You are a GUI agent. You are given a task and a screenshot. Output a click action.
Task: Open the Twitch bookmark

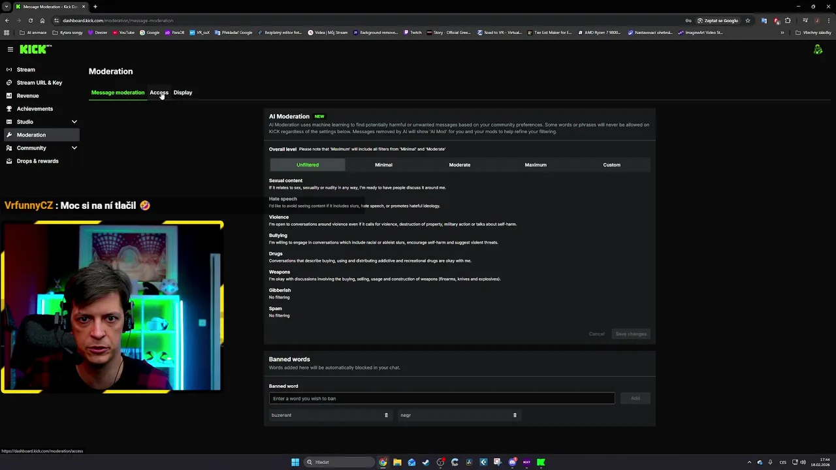tap(413, 32)
